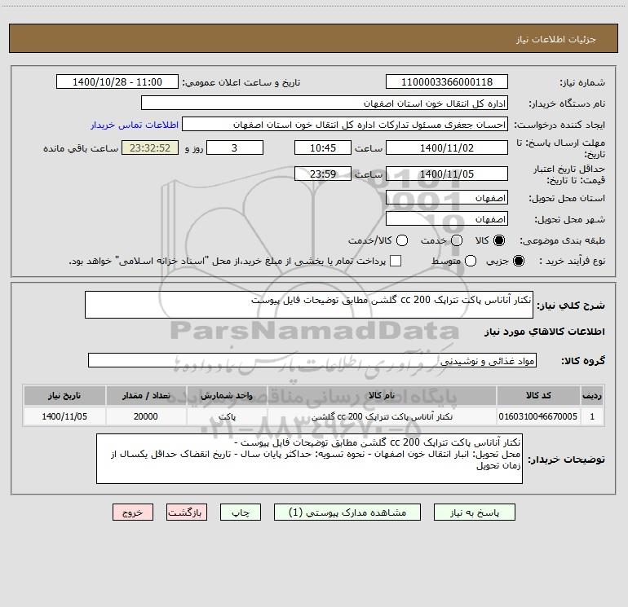
Task: Click the announcement date field 1400/10/28 - 11:00
Action: (x=117, y=82)
